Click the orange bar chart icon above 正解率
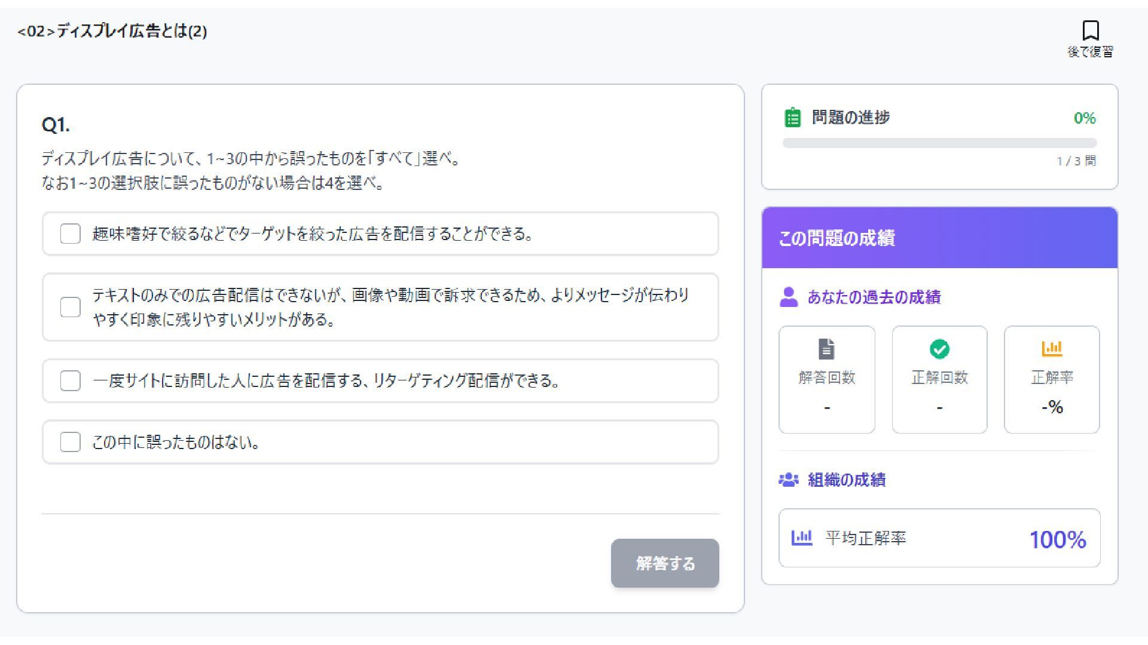Viewport: 1148px width, 645px height. pos(1052,348)
